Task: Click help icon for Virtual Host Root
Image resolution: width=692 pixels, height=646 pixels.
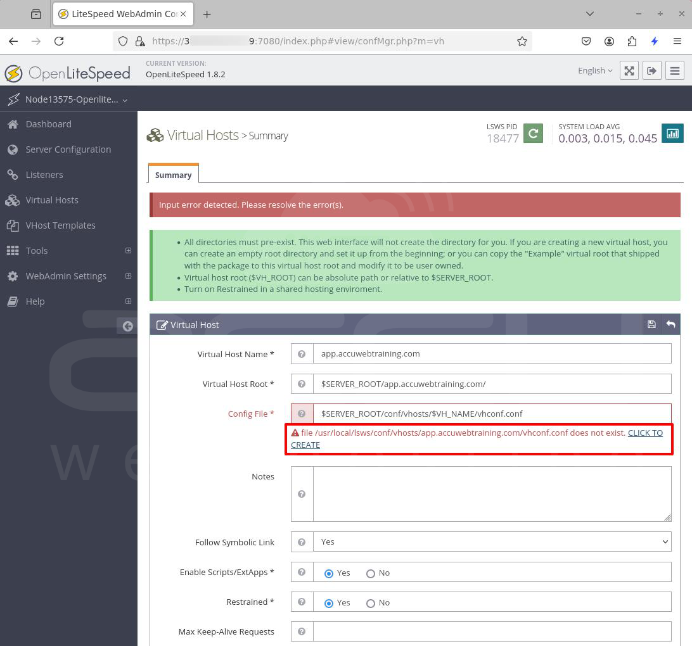Action: pyautogui.click(x=302, y=384)
